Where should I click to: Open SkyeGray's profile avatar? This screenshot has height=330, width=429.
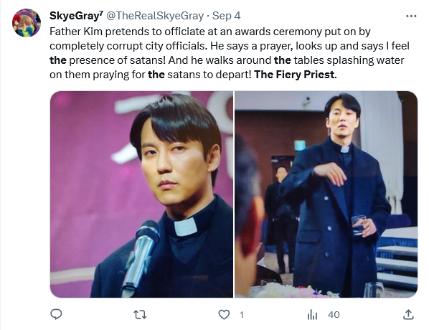27,23
